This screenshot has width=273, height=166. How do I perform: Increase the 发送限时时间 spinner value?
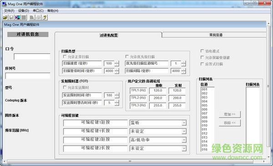coord(117,94)
